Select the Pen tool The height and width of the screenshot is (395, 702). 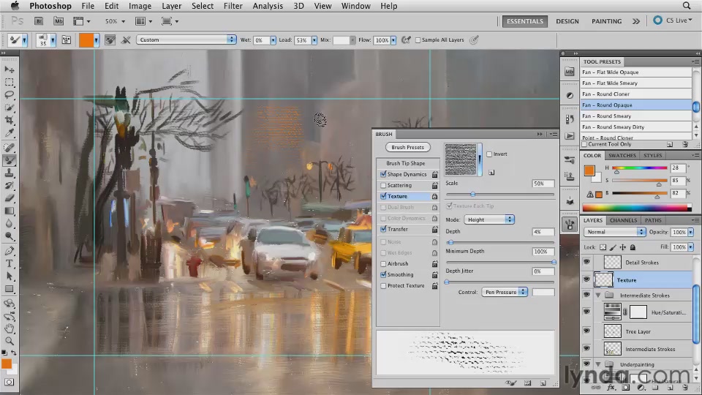click(10, 251)
